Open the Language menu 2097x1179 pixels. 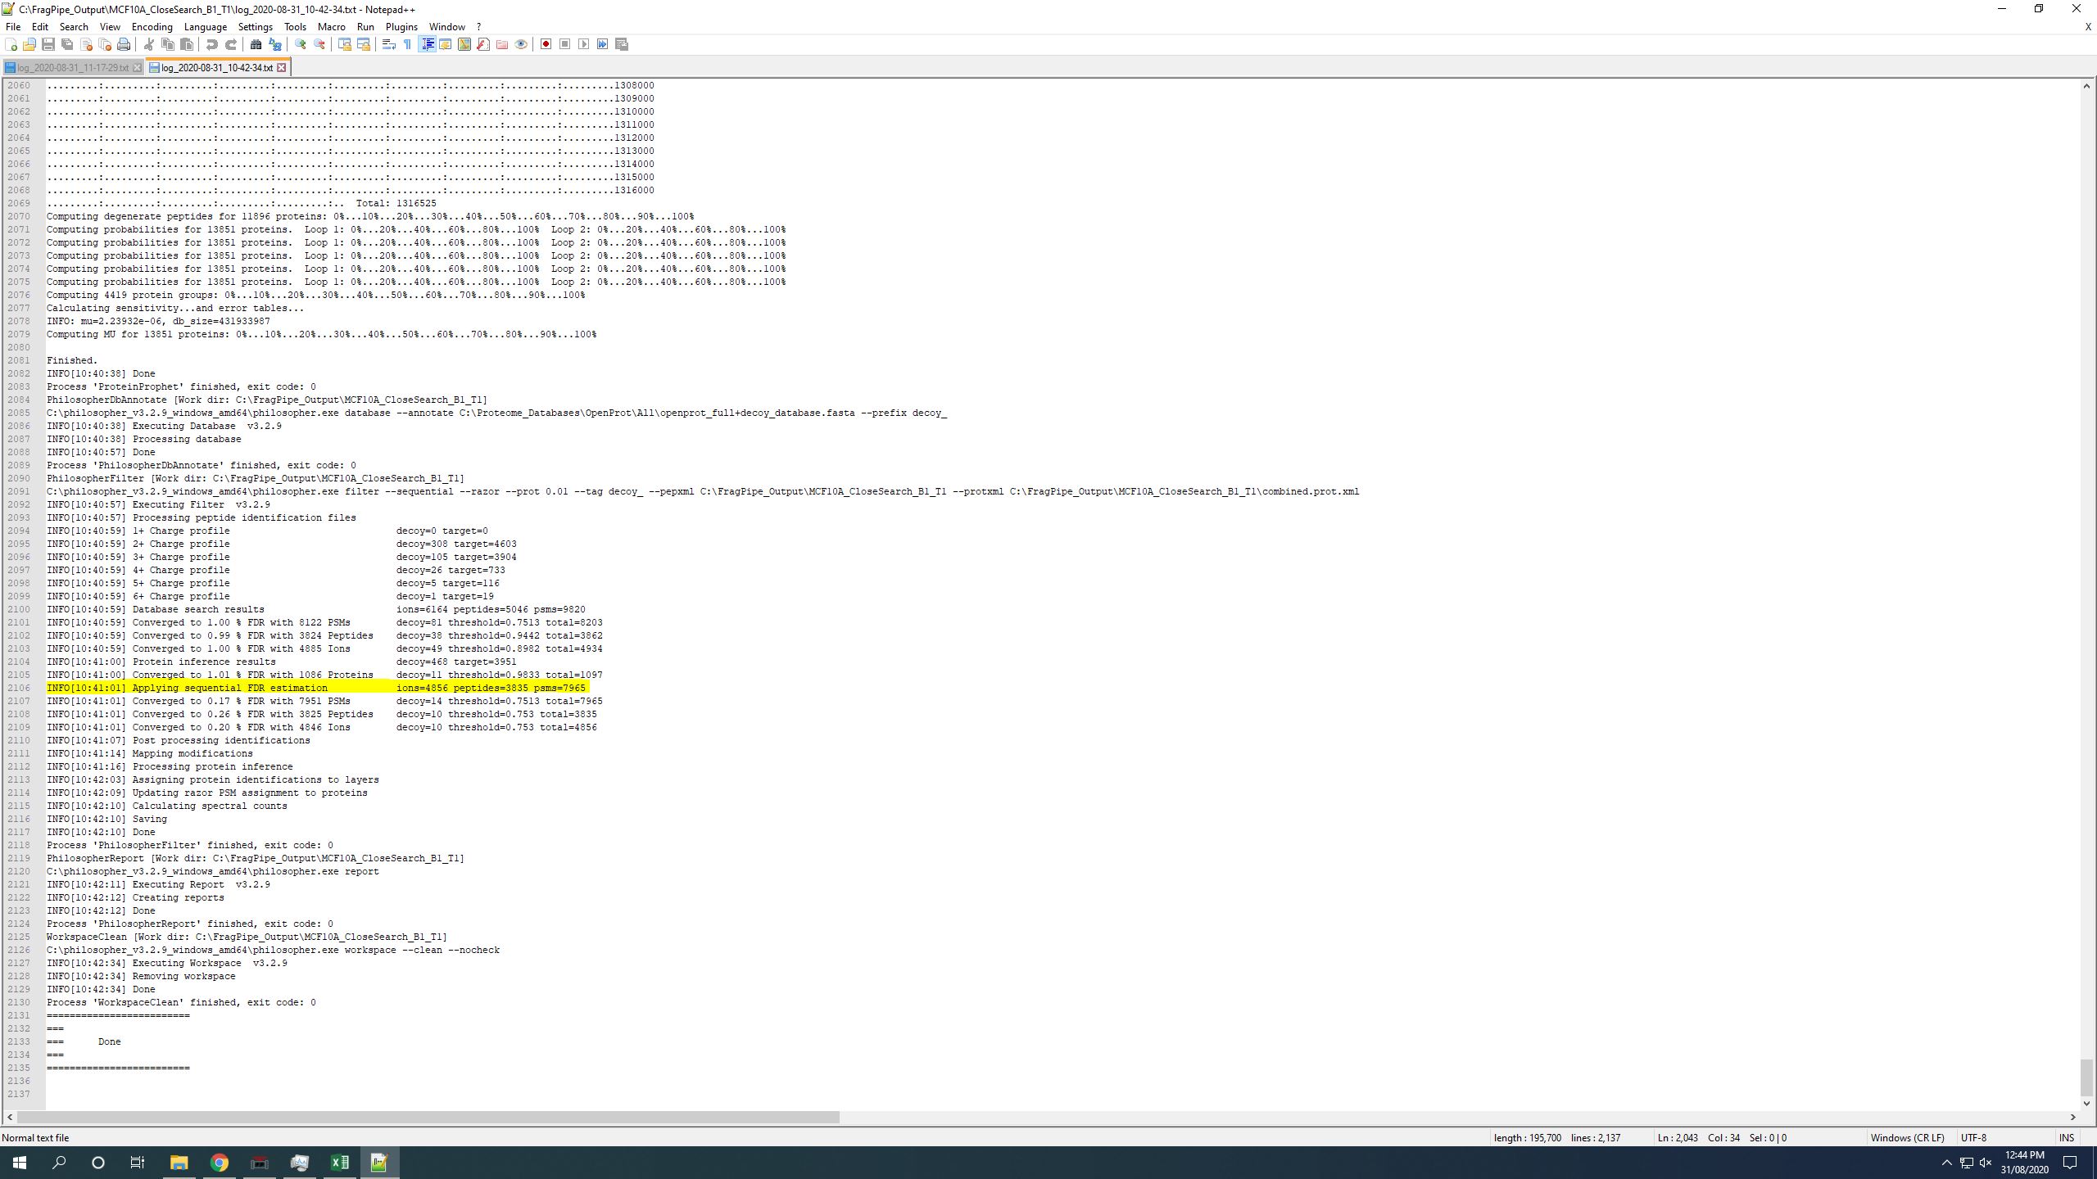[x=206, y=26]
